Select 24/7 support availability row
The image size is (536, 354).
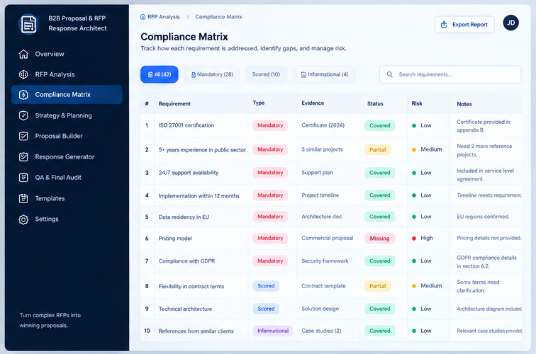pyautogui.click(x=189, y=173)
